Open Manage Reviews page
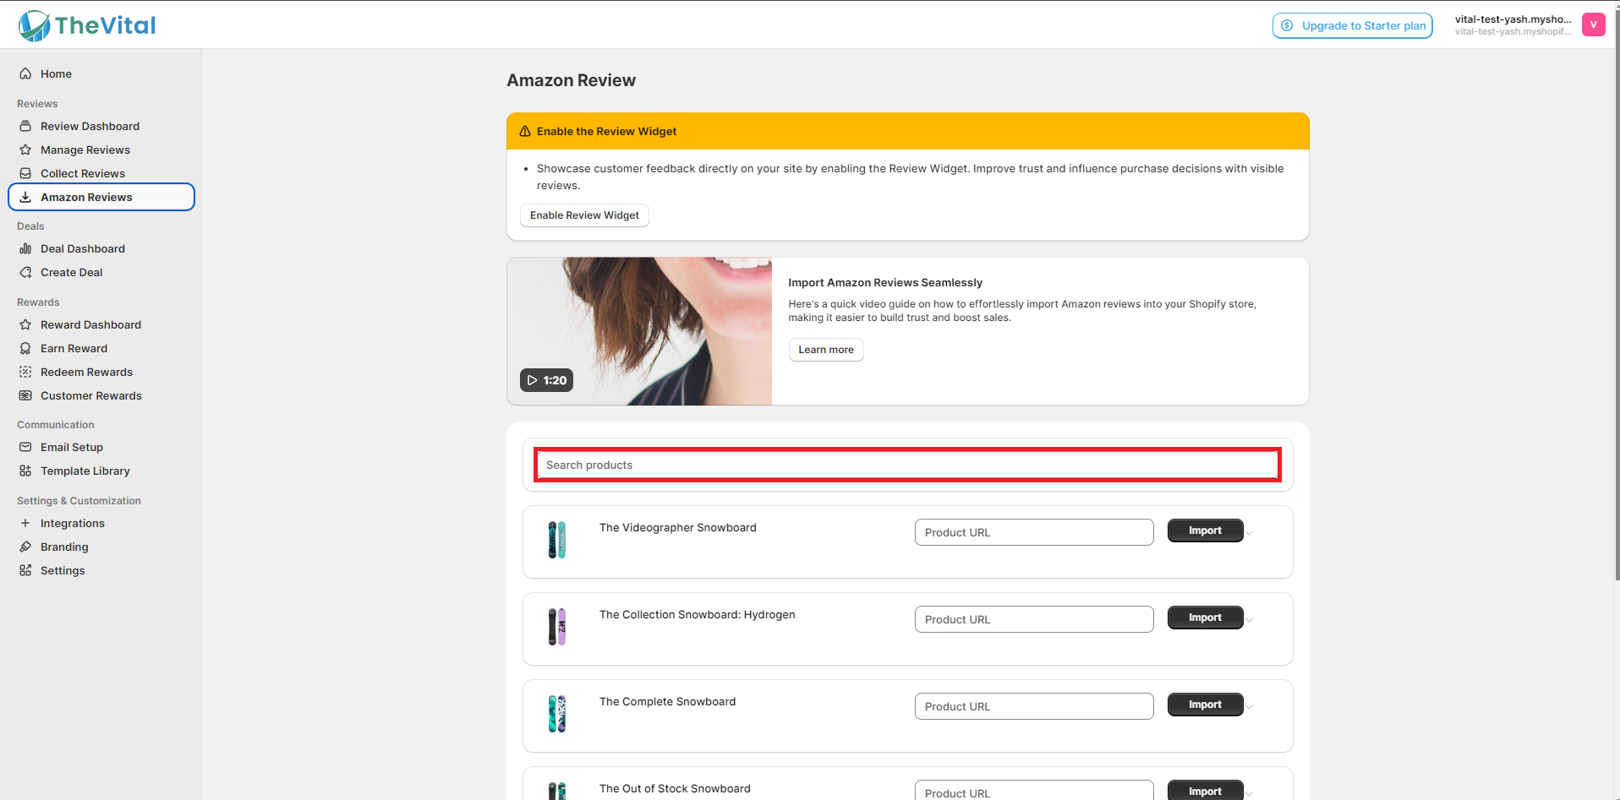Image resolution: width=1620 pixels, height=800 pixels. pyautogui.click(x=101, y=150)
